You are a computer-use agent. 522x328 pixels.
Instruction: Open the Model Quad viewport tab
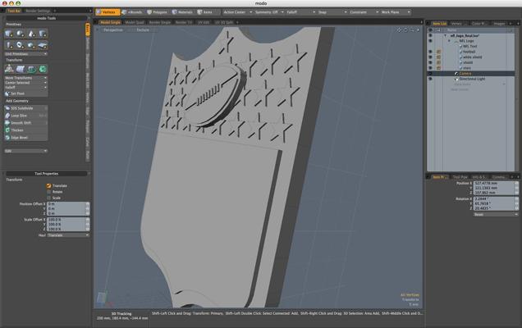point(134,22)
